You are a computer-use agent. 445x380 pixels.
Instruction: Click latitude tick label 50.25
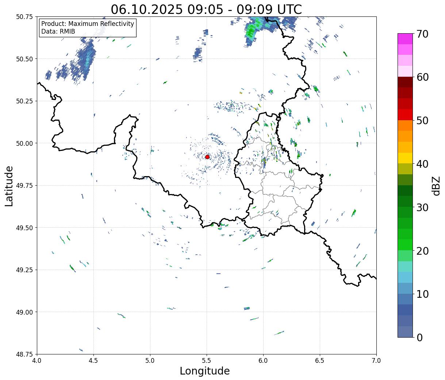(x=24, y=101)
